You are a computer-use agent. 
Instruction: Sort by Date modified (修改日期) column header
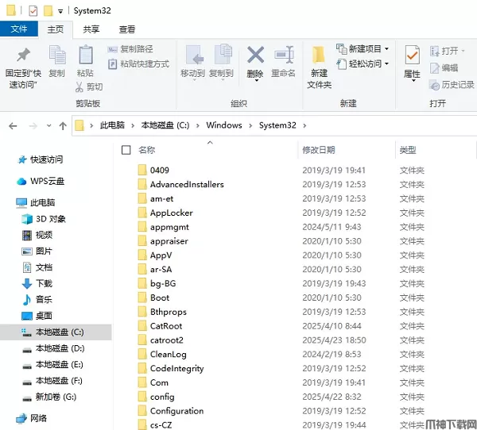click(318, 150)
